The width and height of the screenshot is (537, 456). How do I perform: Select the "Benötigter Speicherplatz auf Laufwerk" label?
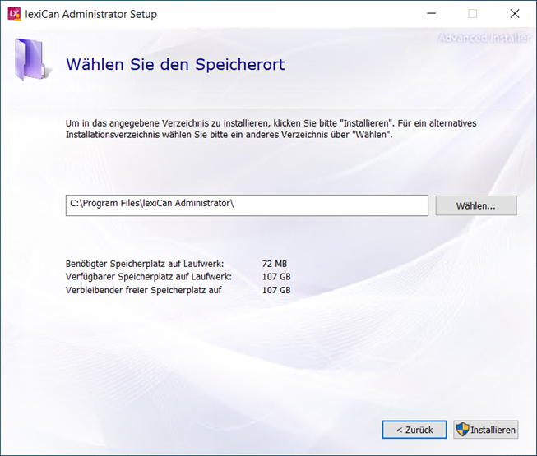click(144, 264)
